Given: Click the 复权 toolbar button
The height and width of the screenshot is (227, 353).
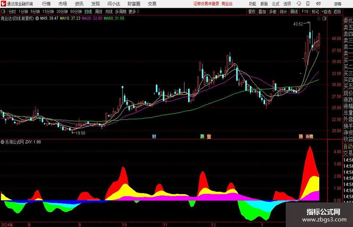Looking at the screenshot, I should coord(252,12).
